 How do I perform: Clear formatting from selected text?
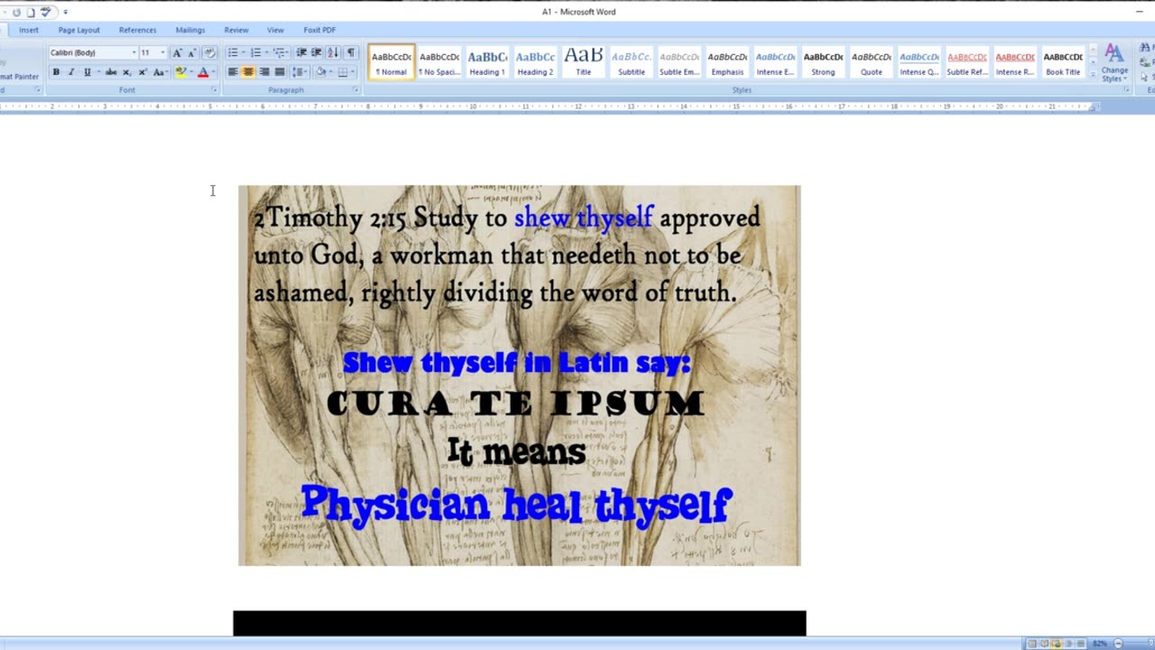point(210,53)
